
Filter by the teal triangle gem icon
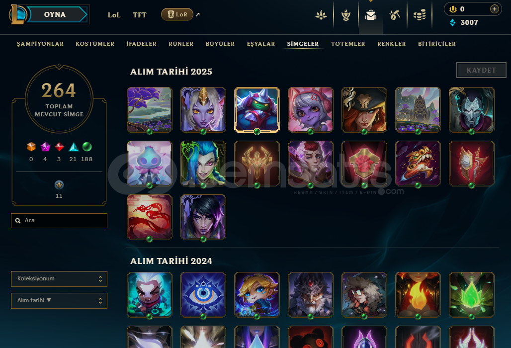(74, 147)
